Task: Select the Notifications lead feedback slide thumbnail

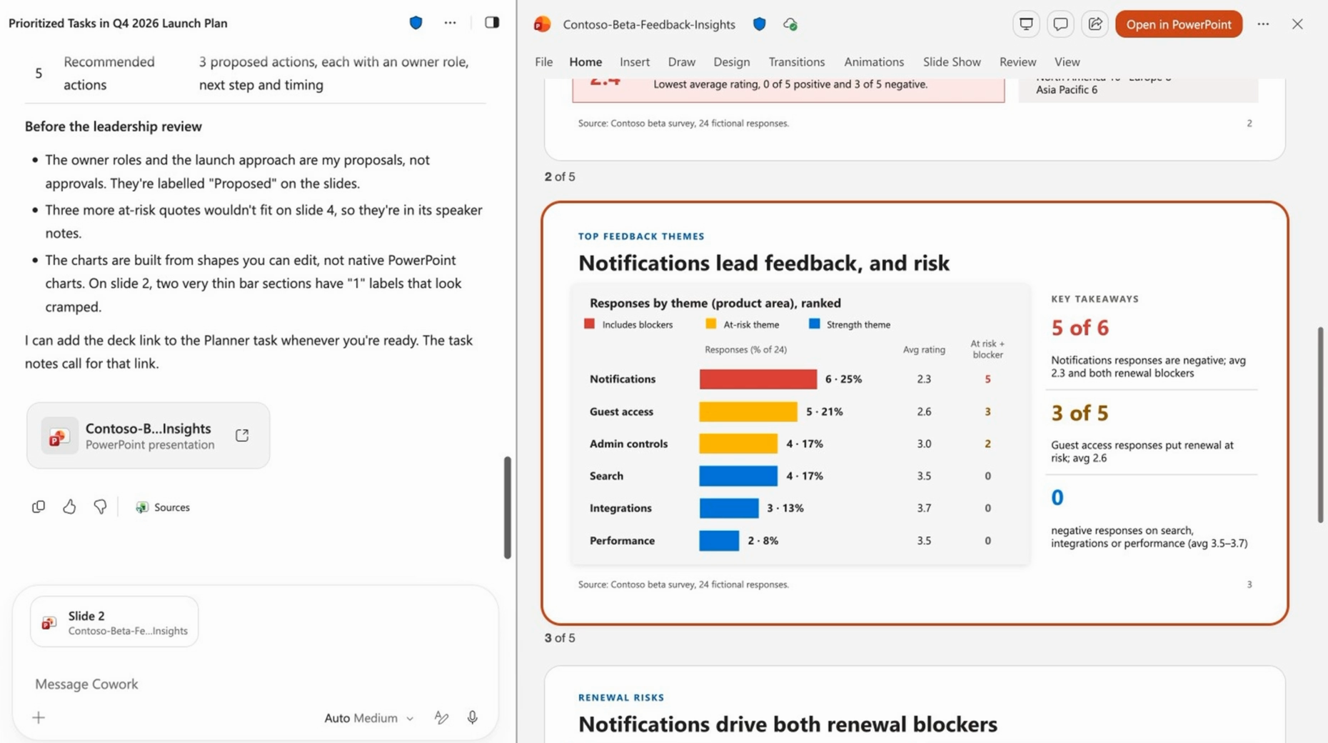Action: pos(915,413)
